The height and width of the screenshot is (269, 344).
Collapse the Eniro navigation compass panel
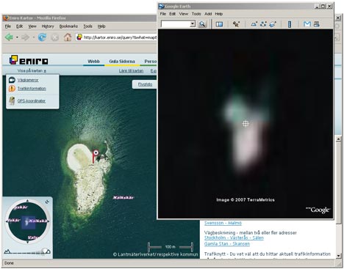click(47, 202)
